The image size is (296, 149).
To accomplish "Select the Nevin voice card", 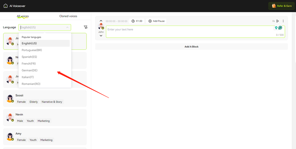I will tap(45, 118).
